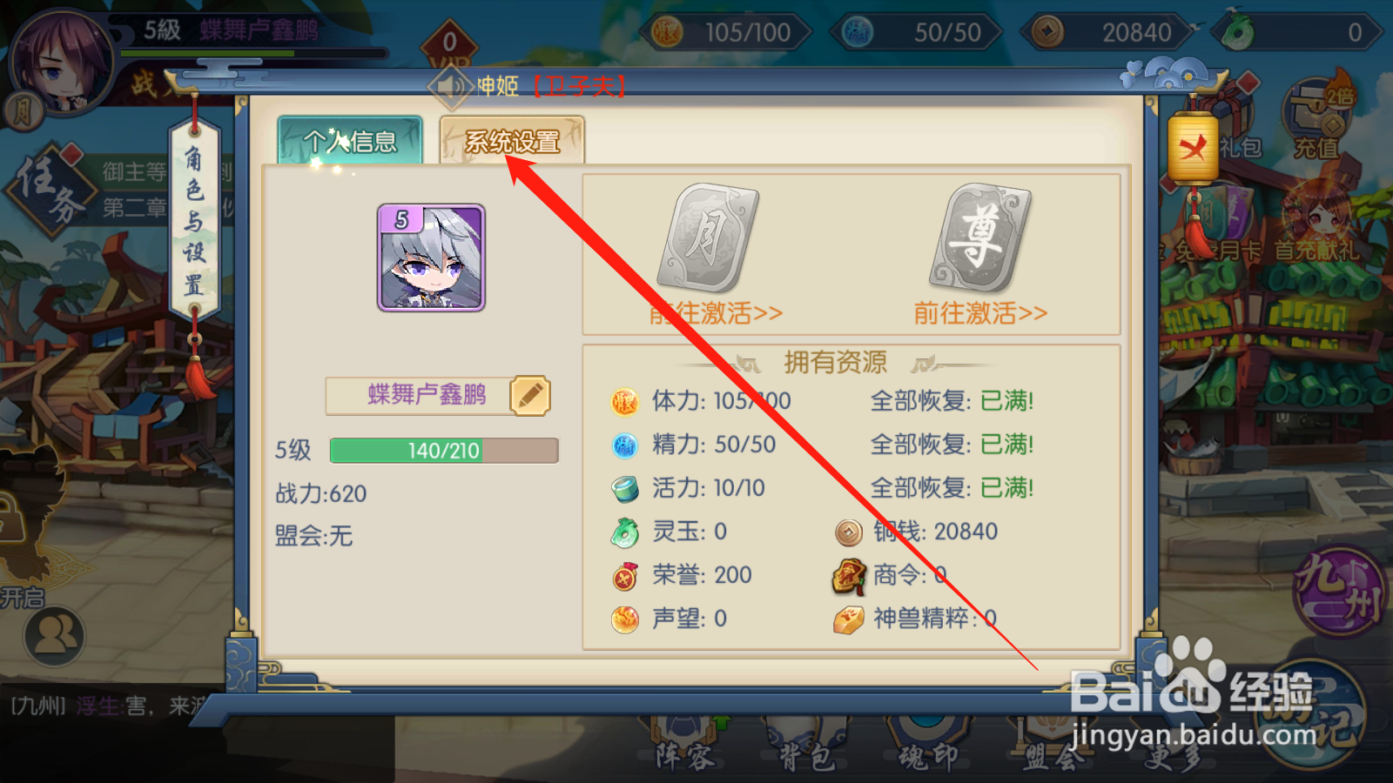Viewport: 1393px width, 783px height.
Task: Switch to the 系统设置 tab
Action: (x=512, y=140)
